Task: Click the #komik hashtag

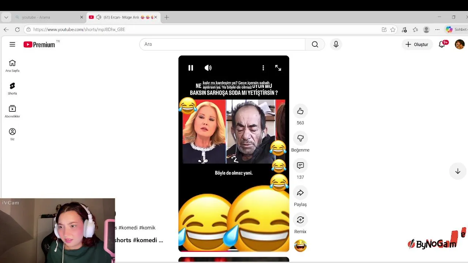Action: pos(147,228)
